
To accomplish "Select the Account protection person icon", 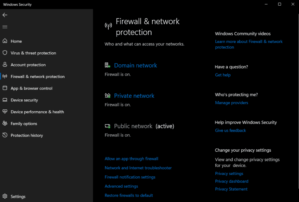I will click(x=5, y=64).
